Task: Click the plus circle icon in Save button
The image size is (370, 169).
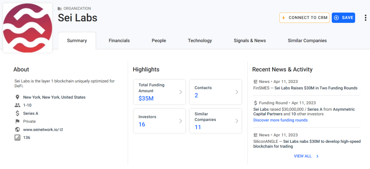Action: click(336, 18)
